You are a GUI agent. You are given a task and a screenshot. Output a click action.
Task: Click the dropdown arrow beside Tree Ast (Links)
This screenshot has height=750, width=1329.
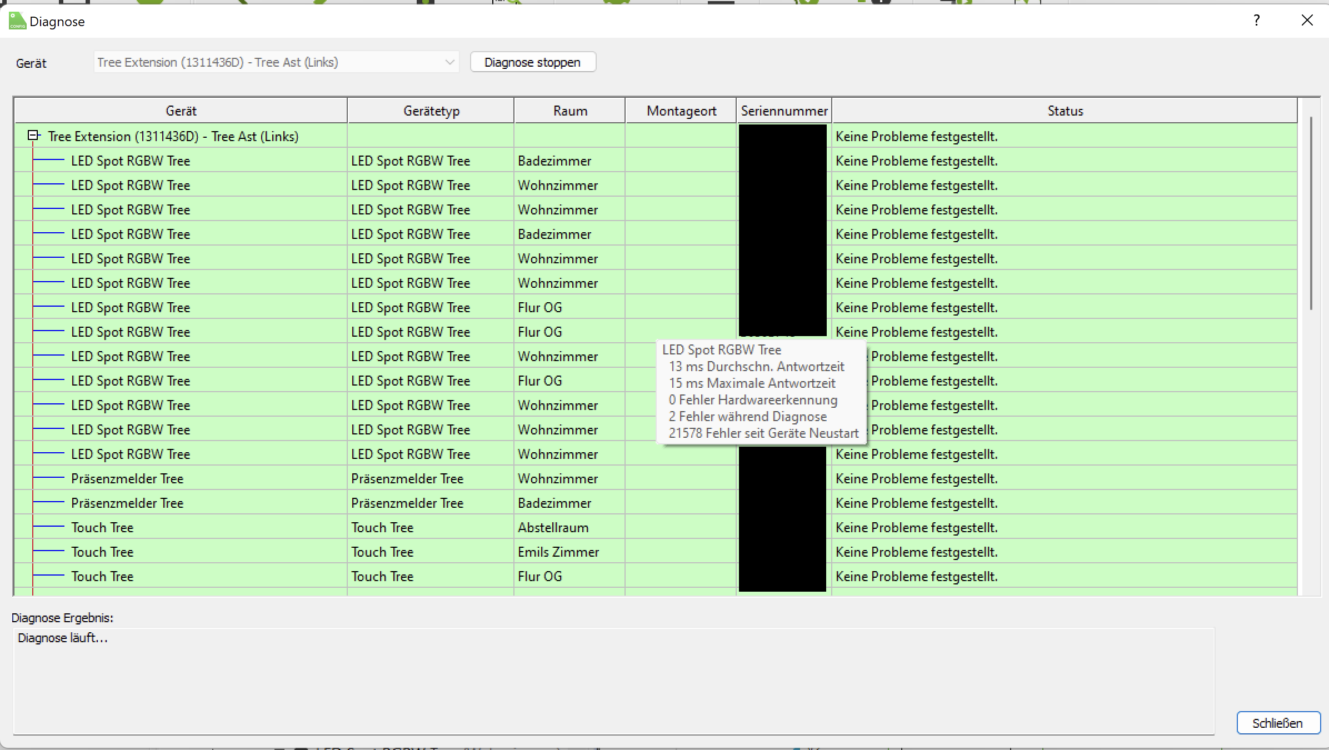(449, 62)
